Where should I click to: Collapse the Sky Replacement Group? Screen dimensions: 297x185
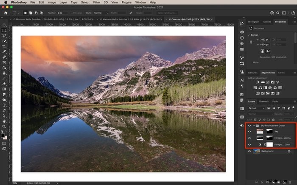254,125
